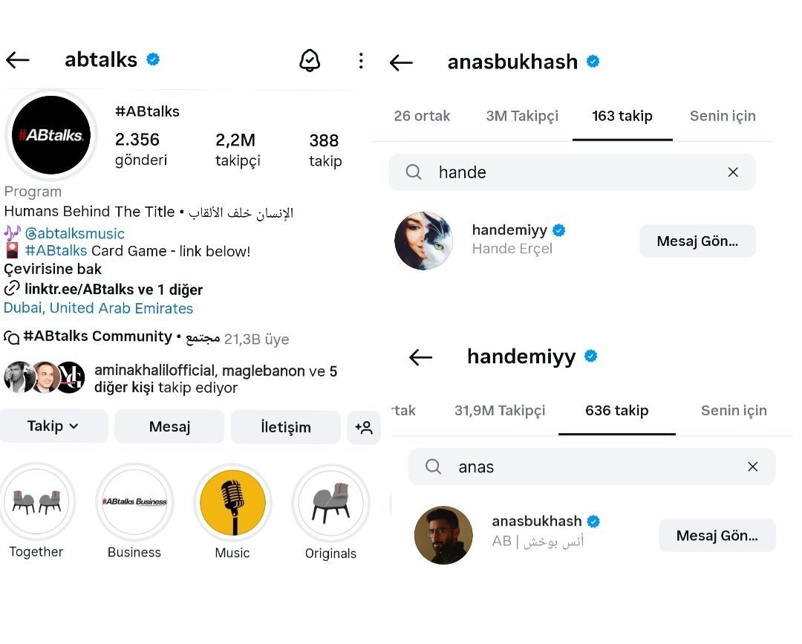Open three-dot options menu on abtalks
Screen dimensions: 802x644
click(361, 60)
